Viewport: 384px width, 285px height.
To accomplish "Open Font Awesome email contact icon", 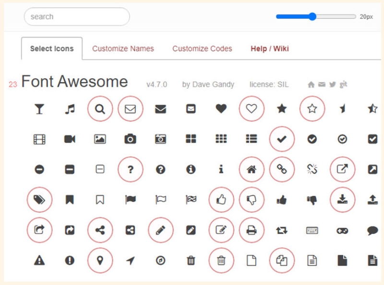I will [322, 84].
